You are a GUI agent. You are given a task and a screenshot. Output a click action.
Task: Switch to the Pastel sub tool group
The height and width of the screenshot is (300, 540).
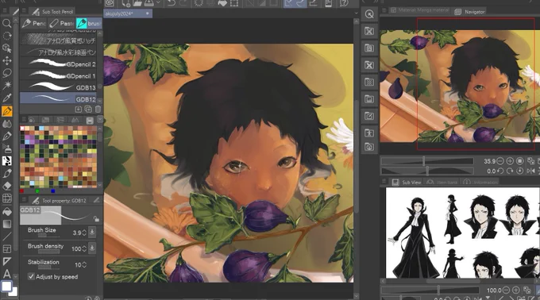pyautogui.click(x=61, y=23)
